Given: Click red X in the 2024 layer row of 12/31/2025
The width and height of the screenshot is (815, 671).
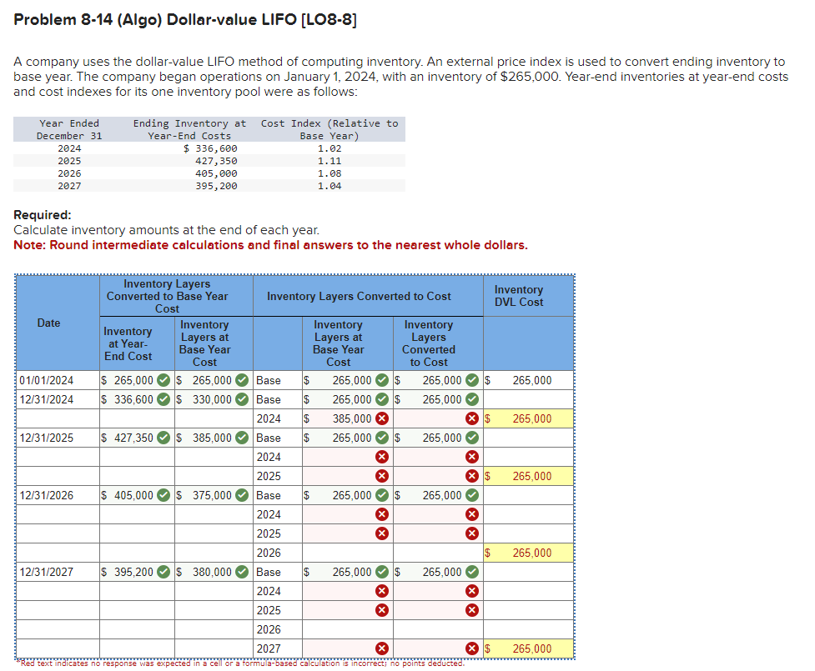Looking at the screenshot, I should 381,457.
